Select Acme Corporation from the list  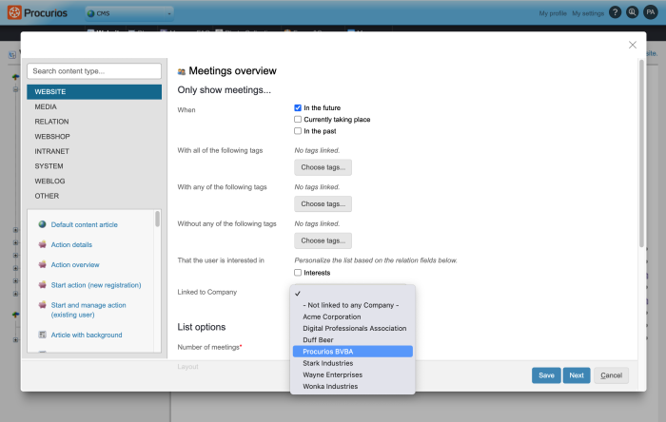coord(353,316)
